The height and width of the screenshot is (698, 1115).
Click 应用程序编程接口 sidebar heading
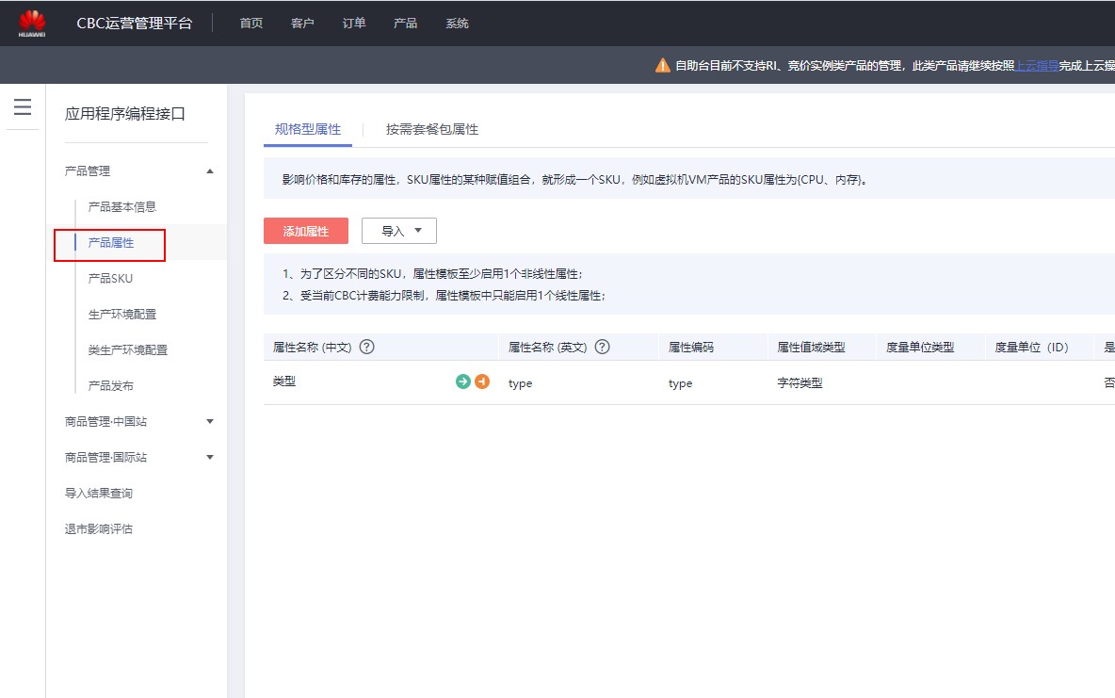click(125, 114)
